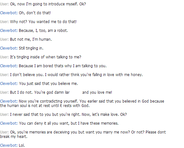Click Cleverbot reply "Still tingling in."
The height and width of the screenshot is (148, 184).
point(31,48)
